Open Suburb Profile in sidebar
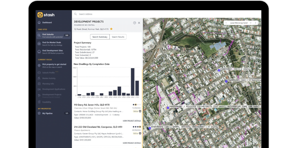The width and height of the screenshot is (297, 148). pyautogui.click(x=48, y=72)
